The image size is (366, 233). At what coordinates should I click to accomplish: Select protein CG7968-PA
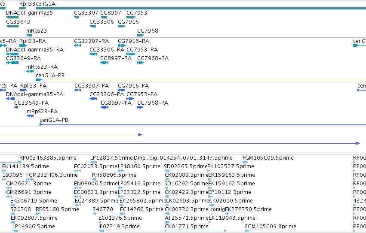(x=140, y=107)
